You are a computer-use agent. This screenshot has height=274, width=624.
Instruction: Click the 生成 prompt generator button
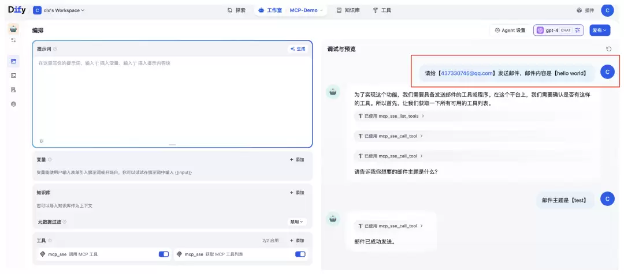click(x=298, y=49)
